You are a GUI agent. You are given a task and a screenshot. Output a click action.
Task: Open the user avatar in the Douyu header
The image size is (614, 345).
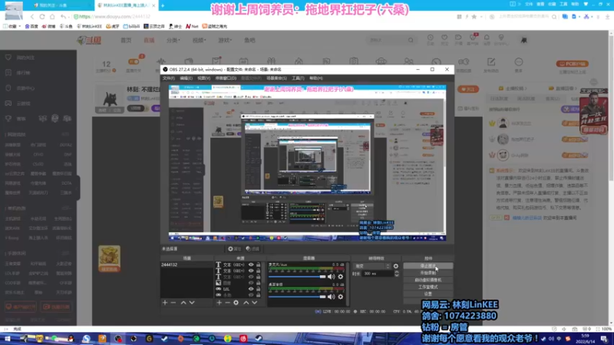[524, 40]
